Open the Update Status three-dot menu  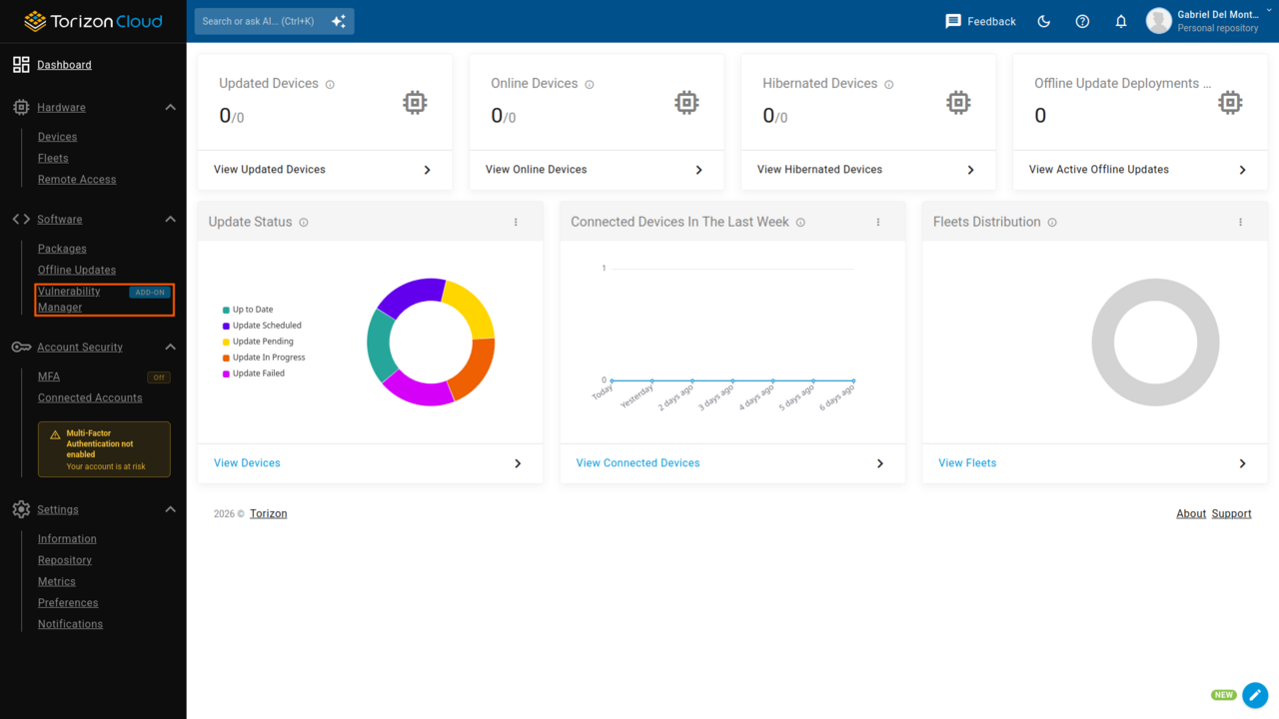516,222
